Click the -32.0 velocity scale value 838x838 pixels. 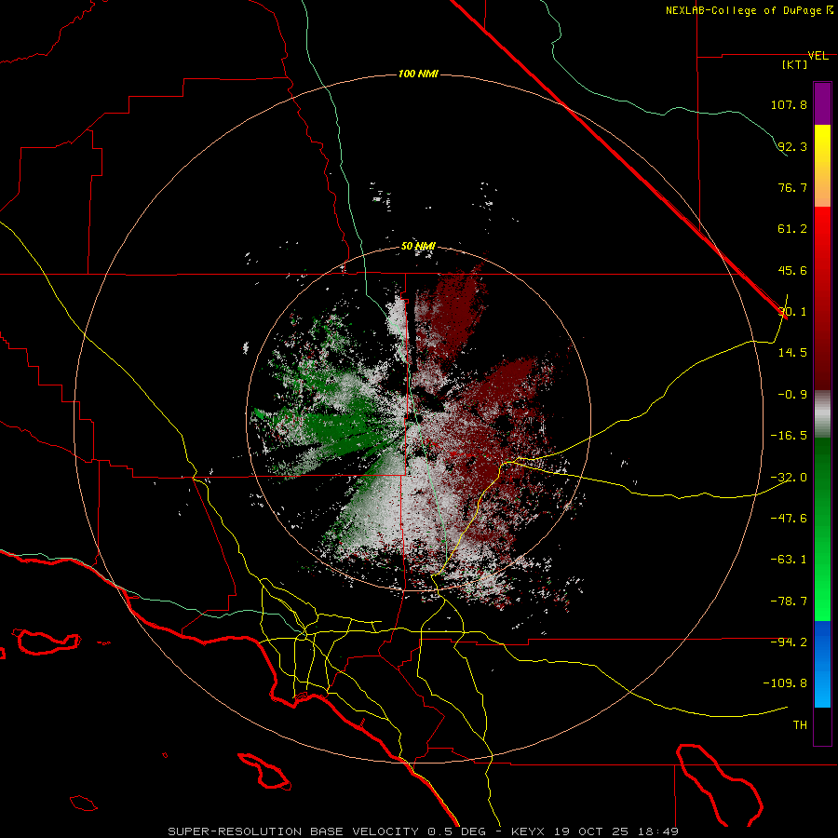[x=789, y=478]
